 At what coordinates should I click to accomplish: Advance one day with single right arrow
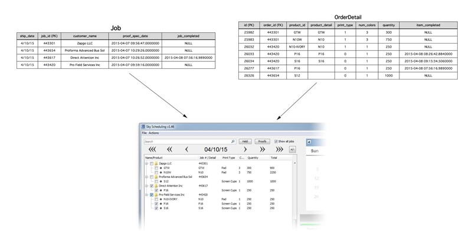point(245,150)
